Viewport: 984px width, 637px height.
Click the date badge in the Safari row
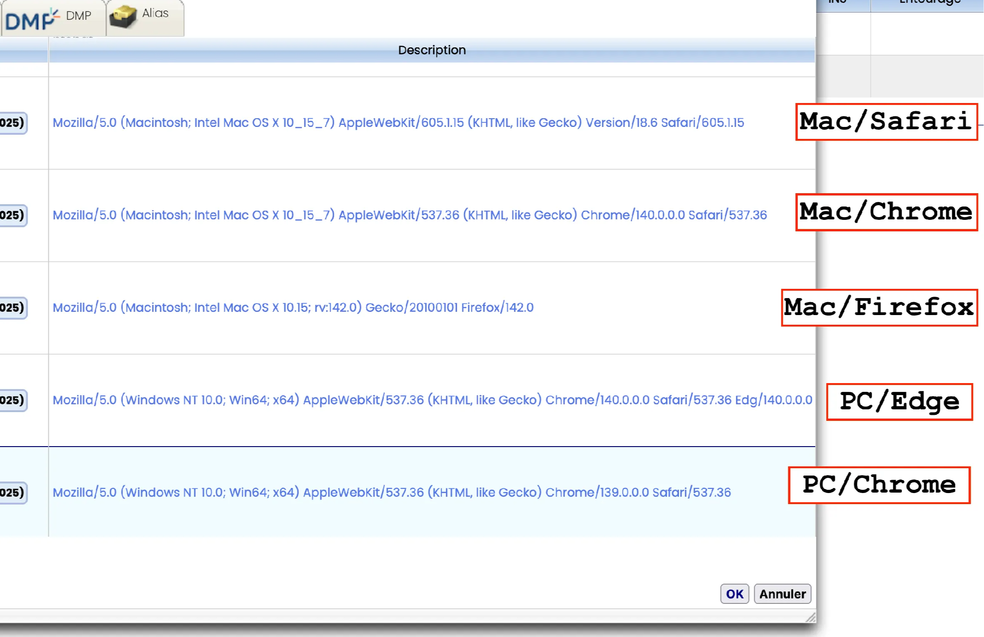[13, 123]
